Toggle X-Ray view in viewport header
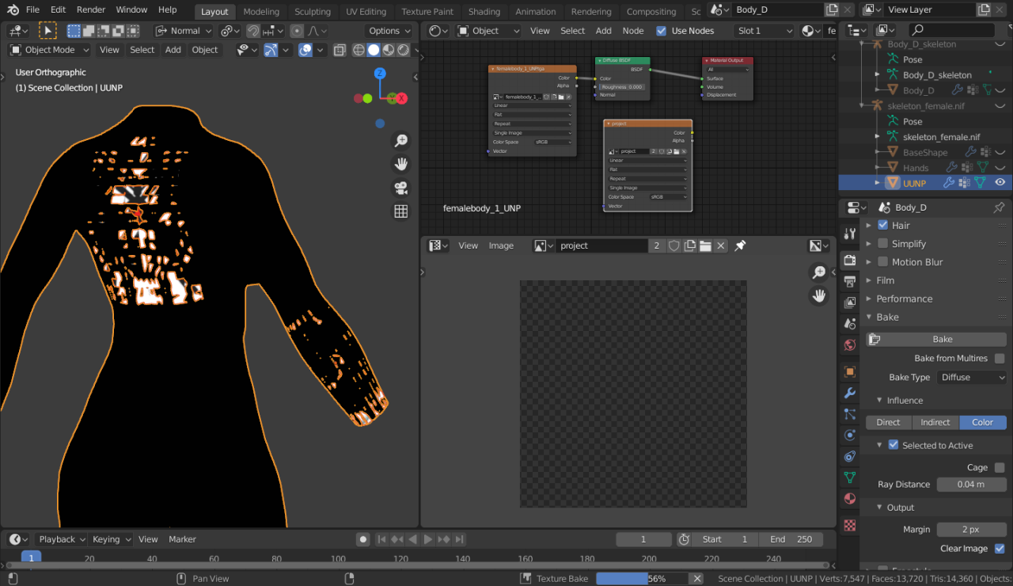The height and width of the screenshot is (586, 1013). [x=340, y=50]
